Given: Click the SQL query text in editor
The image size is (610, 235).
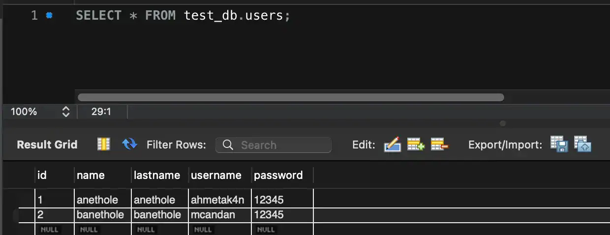Looking at the screenshot, I should point(183,15).
